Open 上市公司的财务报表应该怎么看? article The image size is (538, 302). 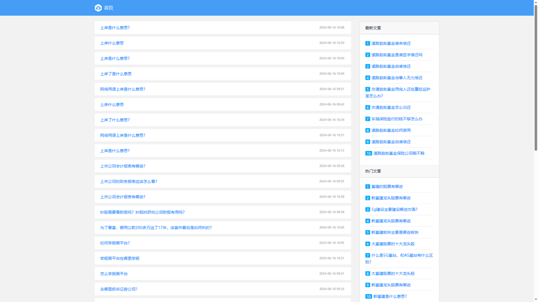coord(129,182)
